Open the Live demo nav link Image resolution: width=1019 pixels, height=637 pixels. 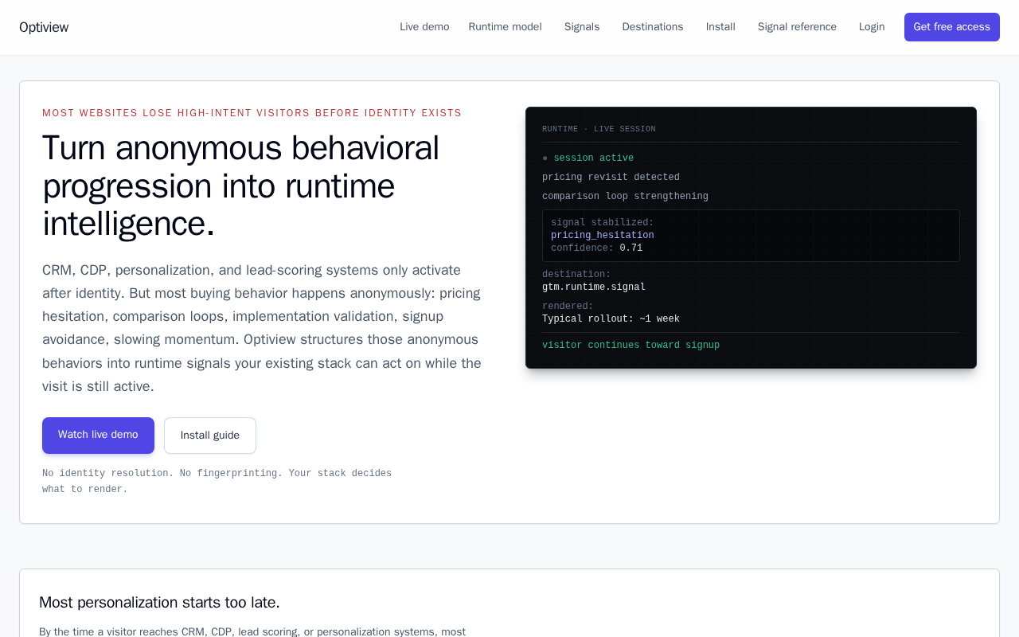click(424, 27)
